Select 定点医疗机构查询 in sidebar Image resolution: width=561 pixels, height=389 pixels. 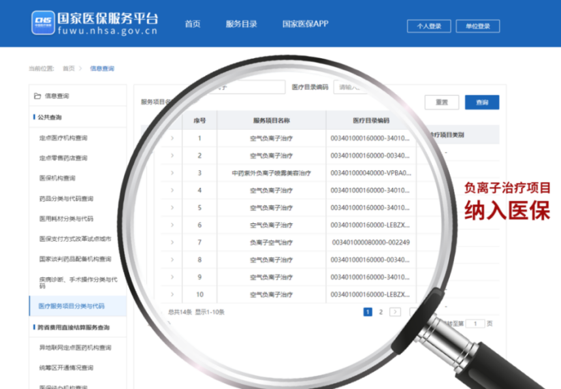(x=63, y=138)
